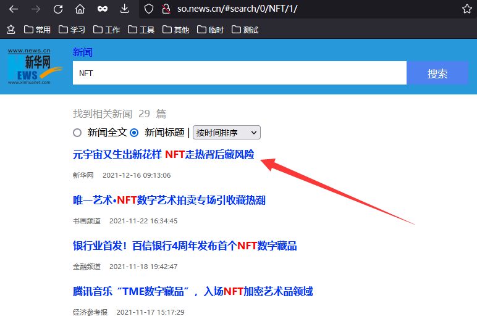477x319 pixels.
Task: Open the 工具 bookmarks folder
Action: click(x=141, y=30)
